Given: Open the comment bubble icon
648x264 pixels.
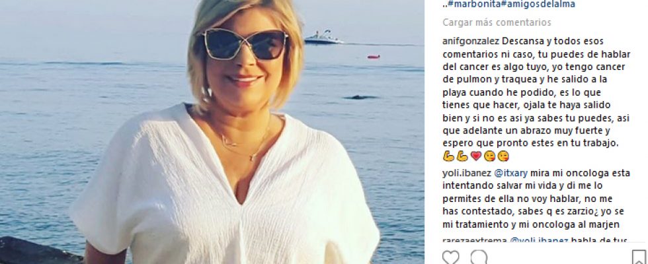Looking at the screenshot, I should pos(479,257).
